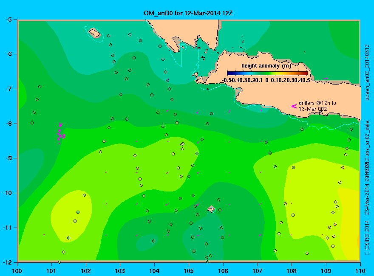
Task: Click the plot title 'OM_anD0 for 12-Mar-2014 12Z'
Action: click(x=188, y=13)
